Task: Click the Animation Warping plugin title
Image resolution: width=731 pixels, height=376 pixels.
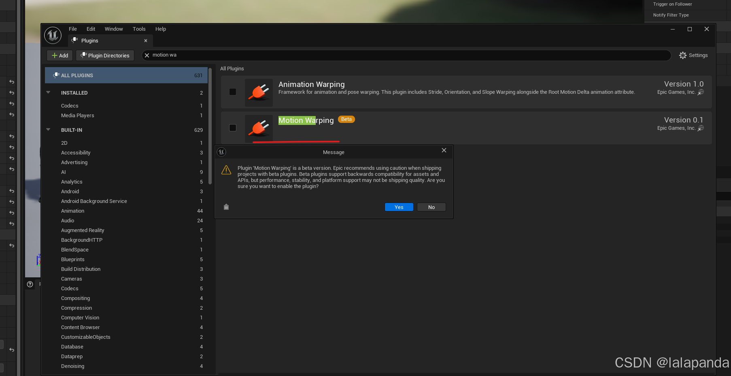Action: [312, 84]
